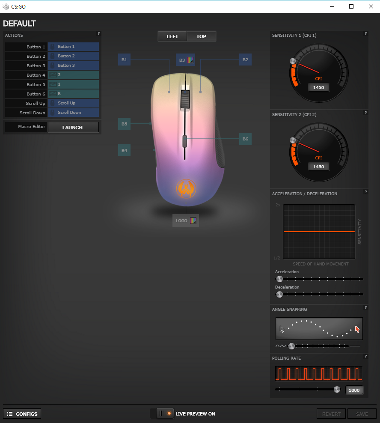Click the Sensitivity 1 CPI value field
The height and width of the screenshot is (423, 380).
[x=318, y=88]
